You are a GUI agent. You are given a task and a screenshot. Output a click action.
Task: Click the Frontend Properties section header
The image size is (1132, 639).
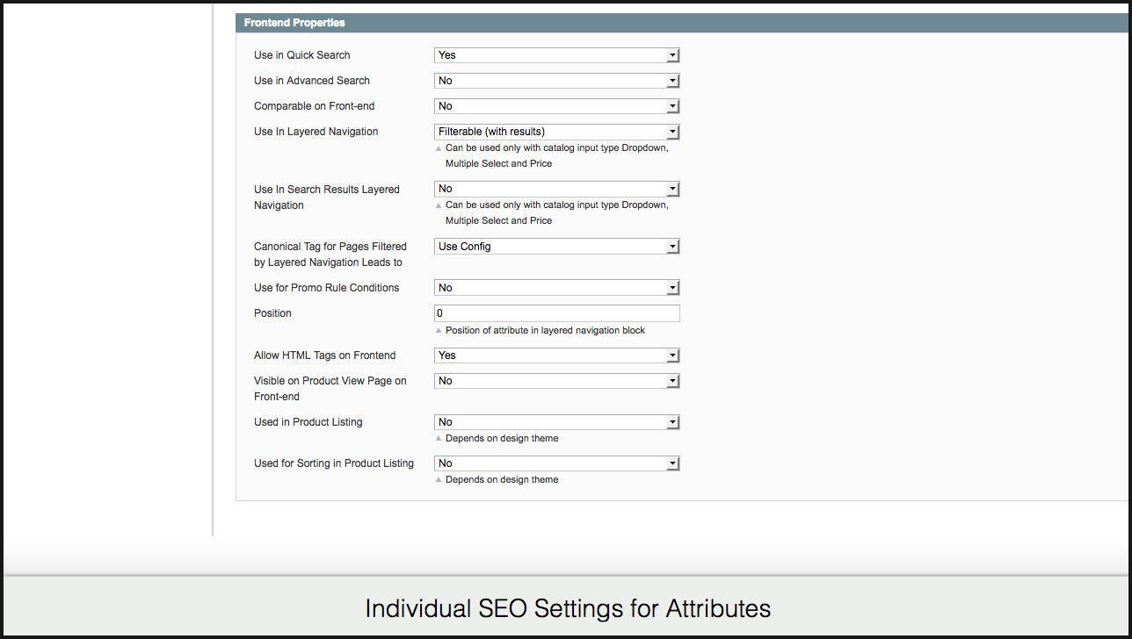[294, 23]
